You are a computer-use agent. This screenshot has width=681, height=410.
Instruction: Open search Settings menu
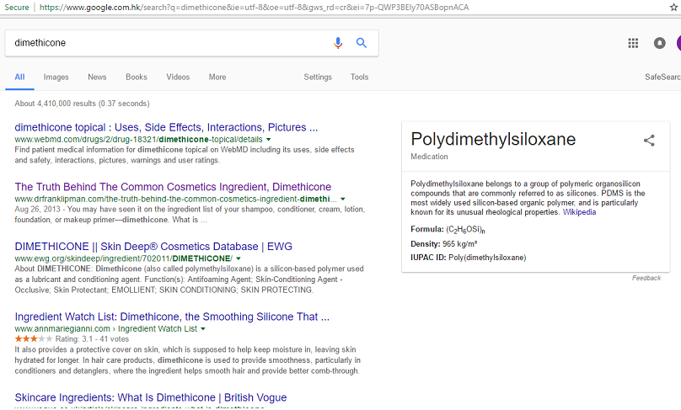[x=318, y=77]
